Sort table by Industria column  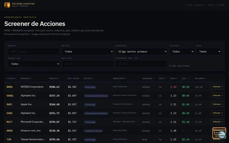119,78
